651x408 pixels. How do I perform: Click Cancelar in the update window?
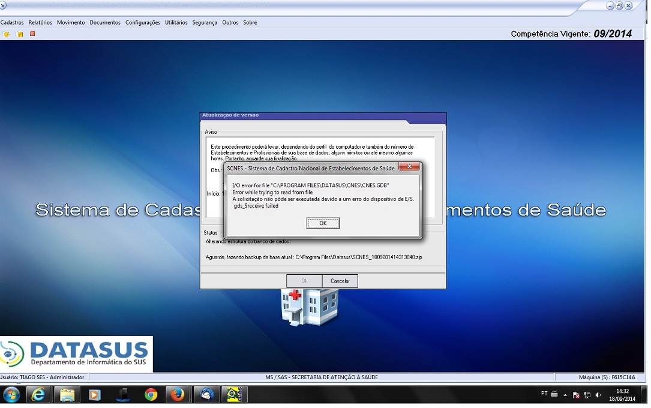pyautogui.click(x=340, y=281)
